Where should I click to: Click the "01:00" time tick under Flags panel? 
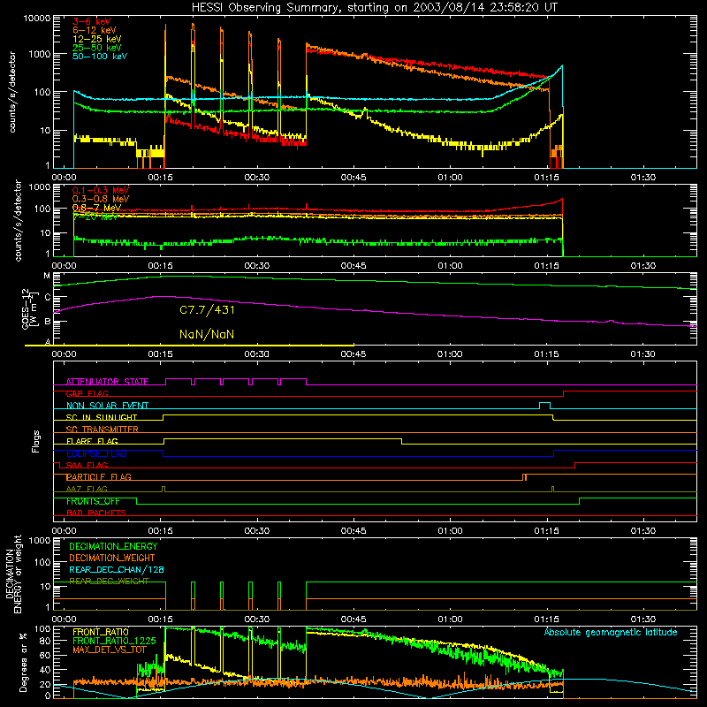[450, 531]
